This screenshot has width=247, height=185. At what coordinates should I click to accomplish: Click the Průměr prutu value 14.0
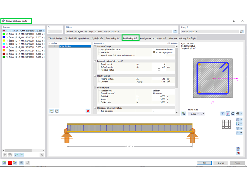tap(159, 67)
